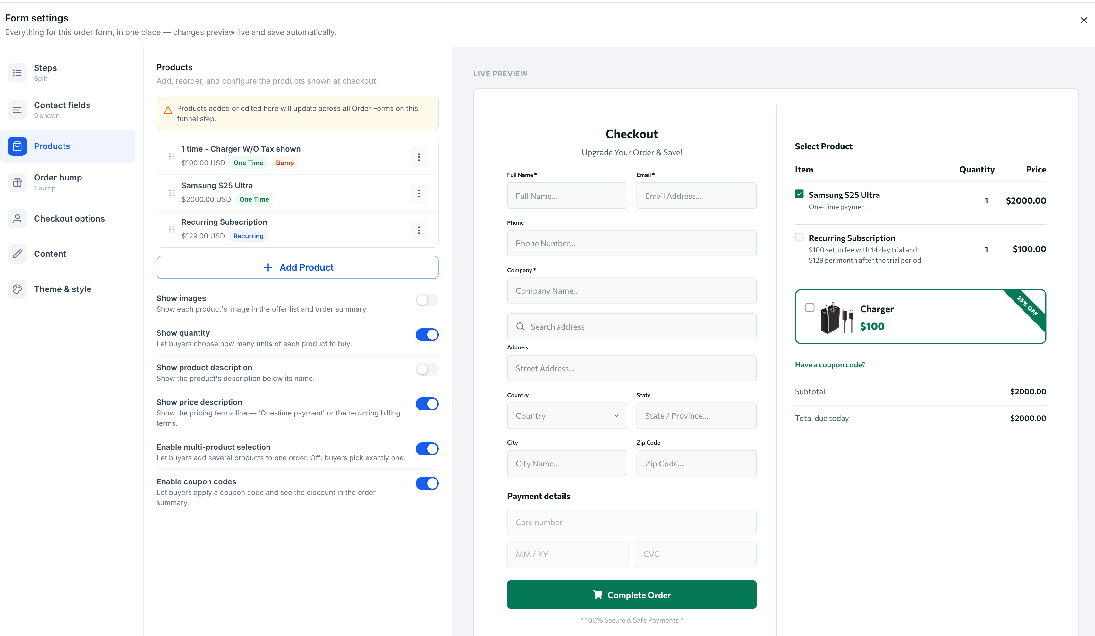Open the Checkout options section
This screenshot has width=1095, height=636.
coord(68,219)
